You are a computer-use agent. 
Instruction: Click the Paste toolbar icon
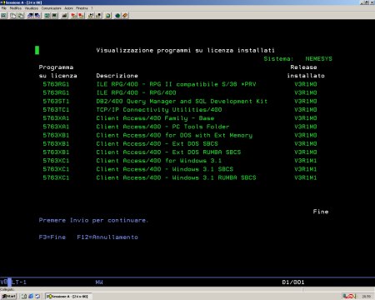click(x=21, y=16)
